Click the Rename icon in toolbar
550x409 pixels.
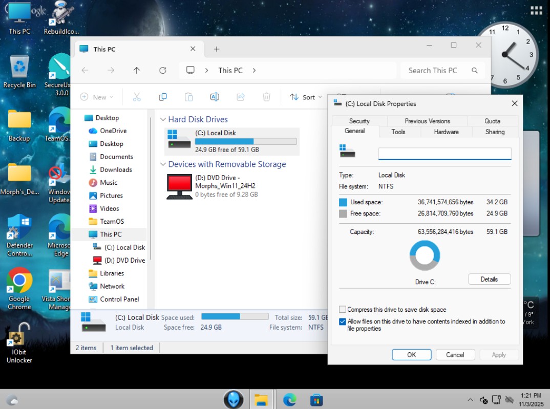(x=215, y=97)
